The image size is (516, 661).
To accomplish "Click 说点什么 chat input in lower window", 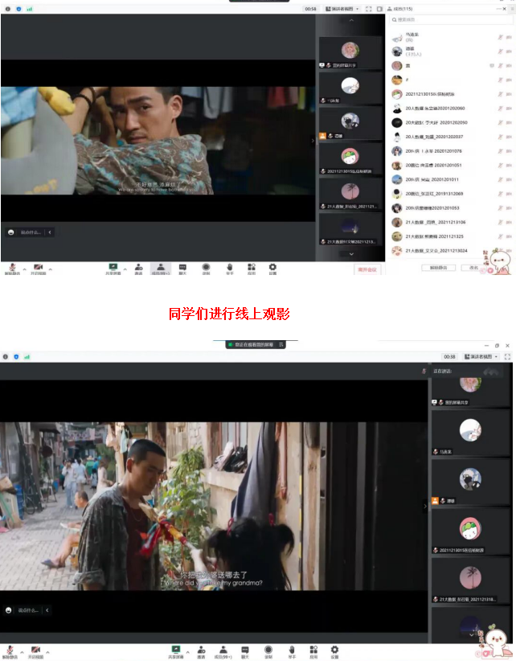I will click(x=28, y=610).
